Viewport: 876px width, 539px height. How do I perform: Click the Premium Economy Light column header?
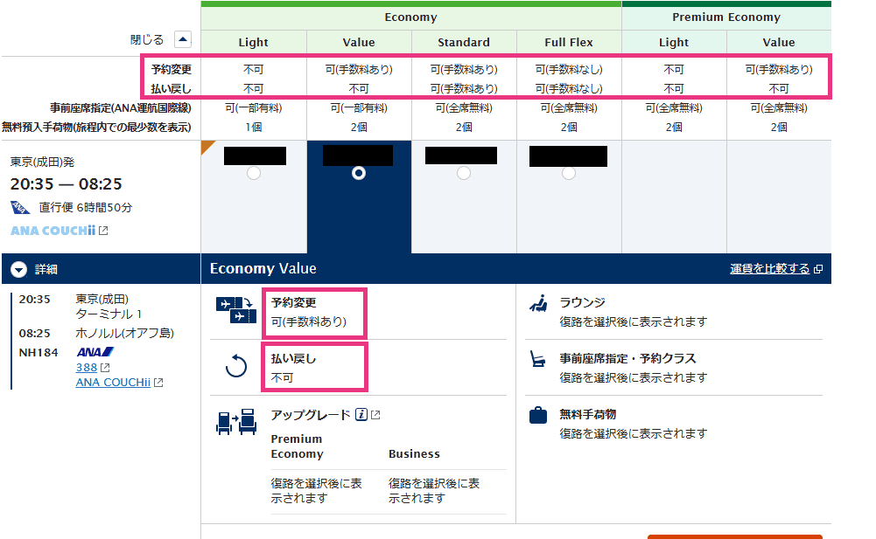coord(674,43)
